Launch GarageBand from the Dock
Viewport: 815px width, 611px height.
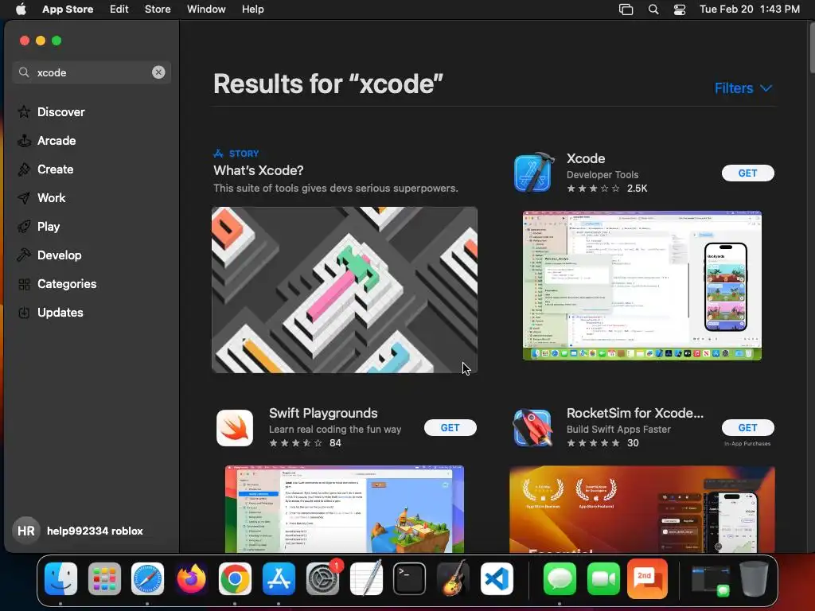453,578
